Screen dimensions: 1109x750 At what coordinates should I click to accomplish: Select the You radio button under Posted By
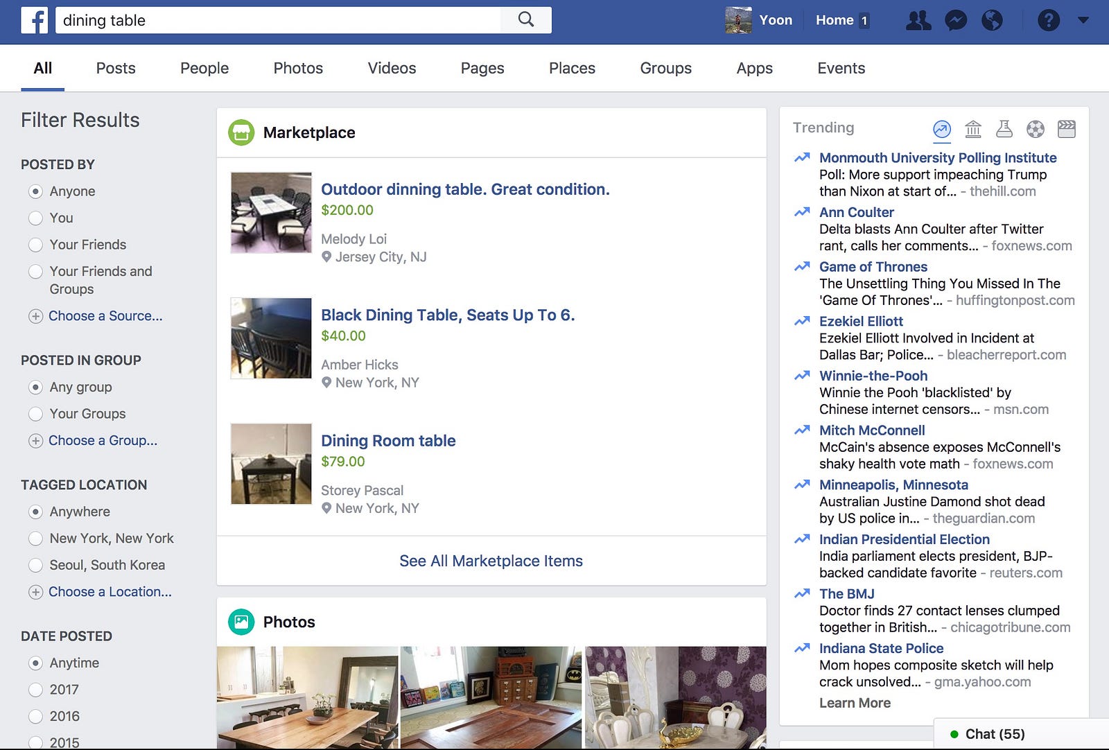[35, 218]
